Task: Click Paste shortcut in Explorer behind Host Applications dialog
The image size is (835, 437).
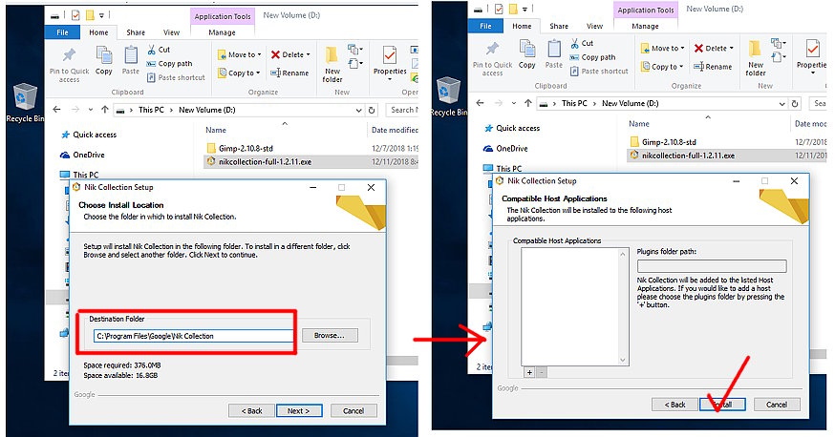Action: click(599, 72)
